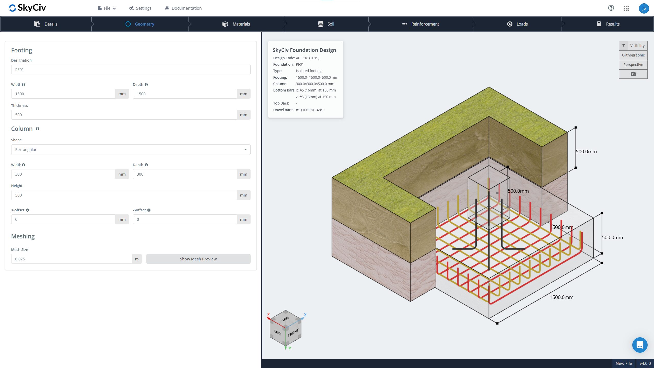Viewport: 654px width, 368px height.
Task: Click the column Width input
Action: coord(63,174)
